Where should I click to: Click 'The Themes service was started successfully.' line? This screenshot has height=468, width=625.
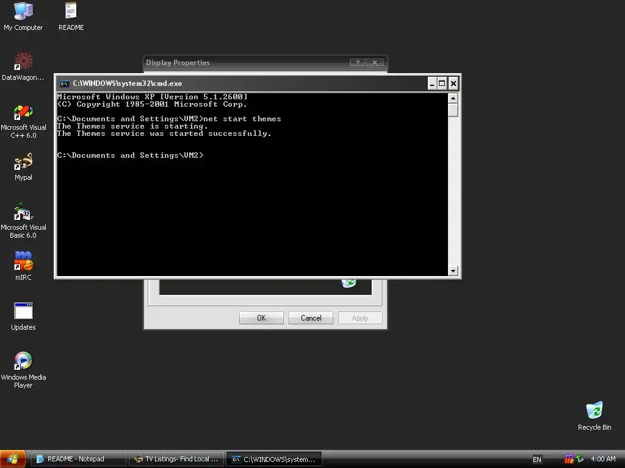(164, 133)
